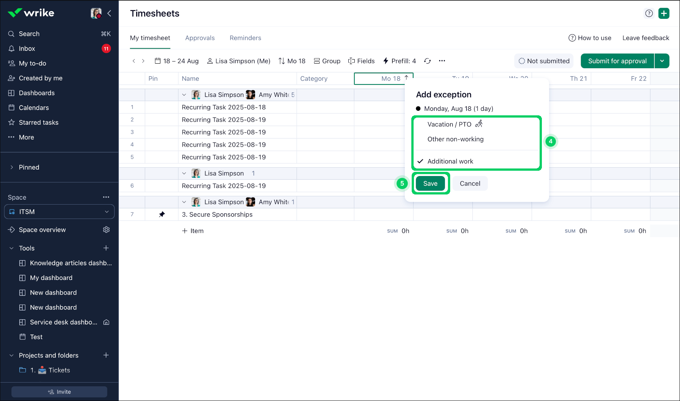
Task: Add a new Item row
Action: (193, 231)
